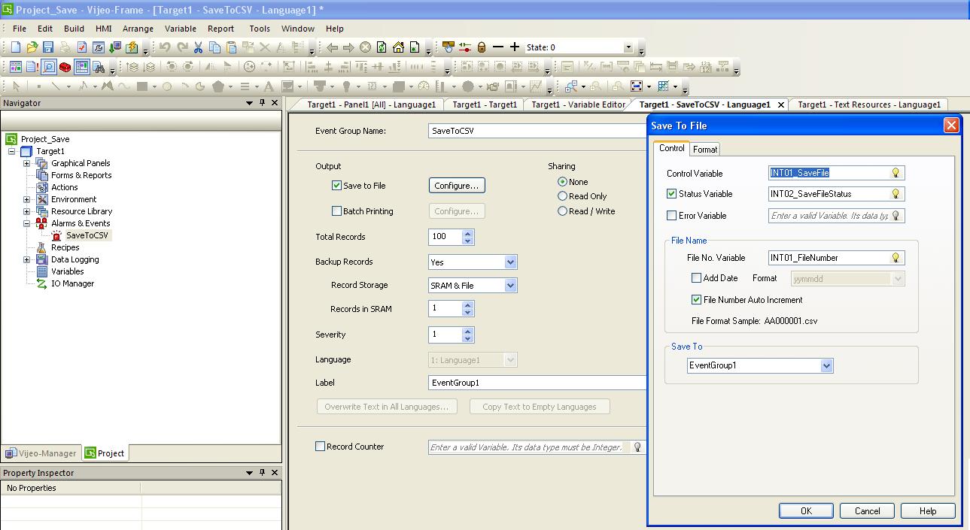
Task: Select SaveToCSV in Navigator tree
Action: click(x=87, y=235)
